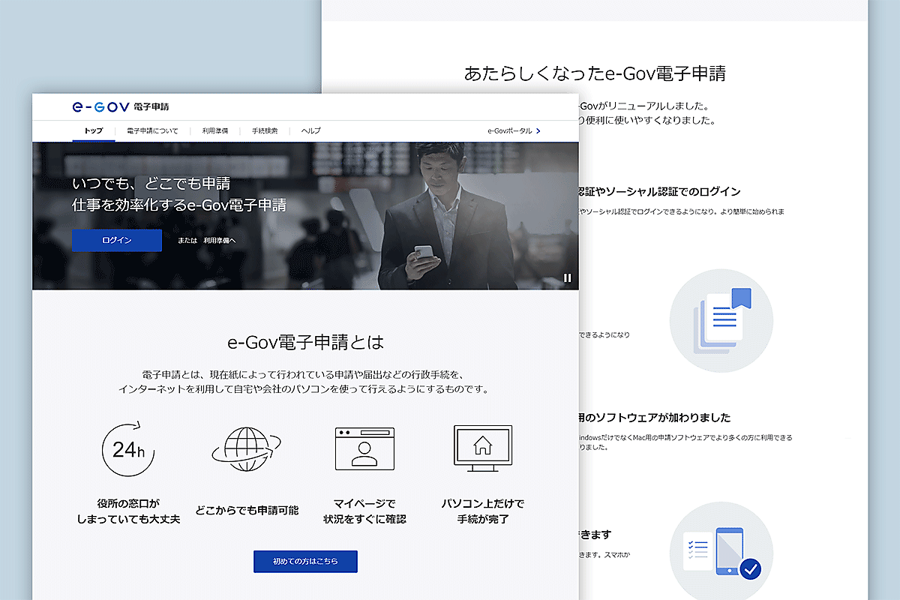Click the back window heading ending ソーシャル認証でのログイン
This screenshot has height=600, width=900.
660,192
